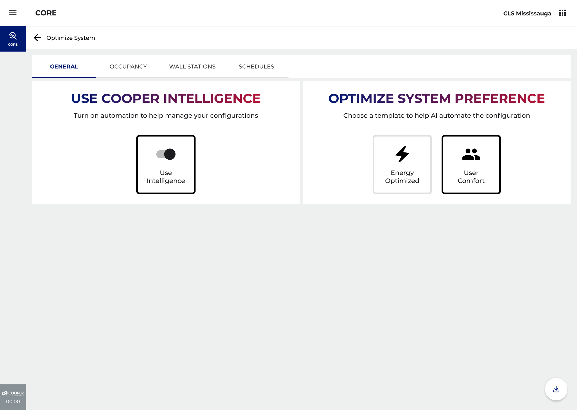Select the CORE sidebar icon
This screenshot has width=577, height=410.
point(13,39)
